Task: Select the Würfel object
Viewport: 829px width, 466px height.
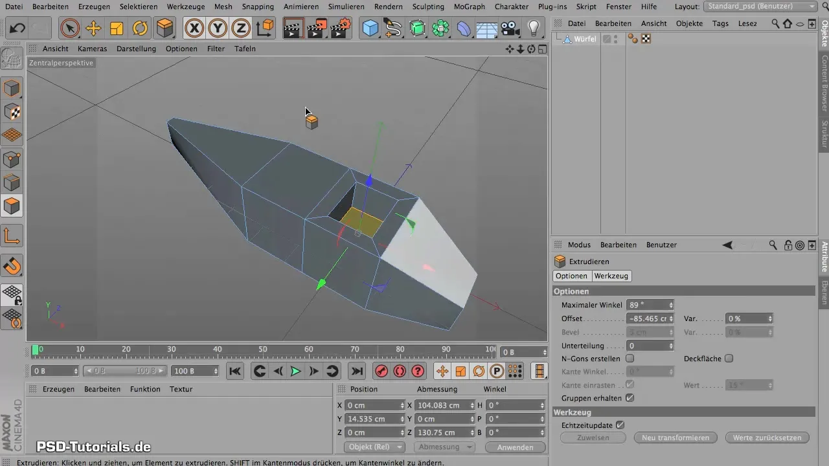Action: (x=584, y=39)
